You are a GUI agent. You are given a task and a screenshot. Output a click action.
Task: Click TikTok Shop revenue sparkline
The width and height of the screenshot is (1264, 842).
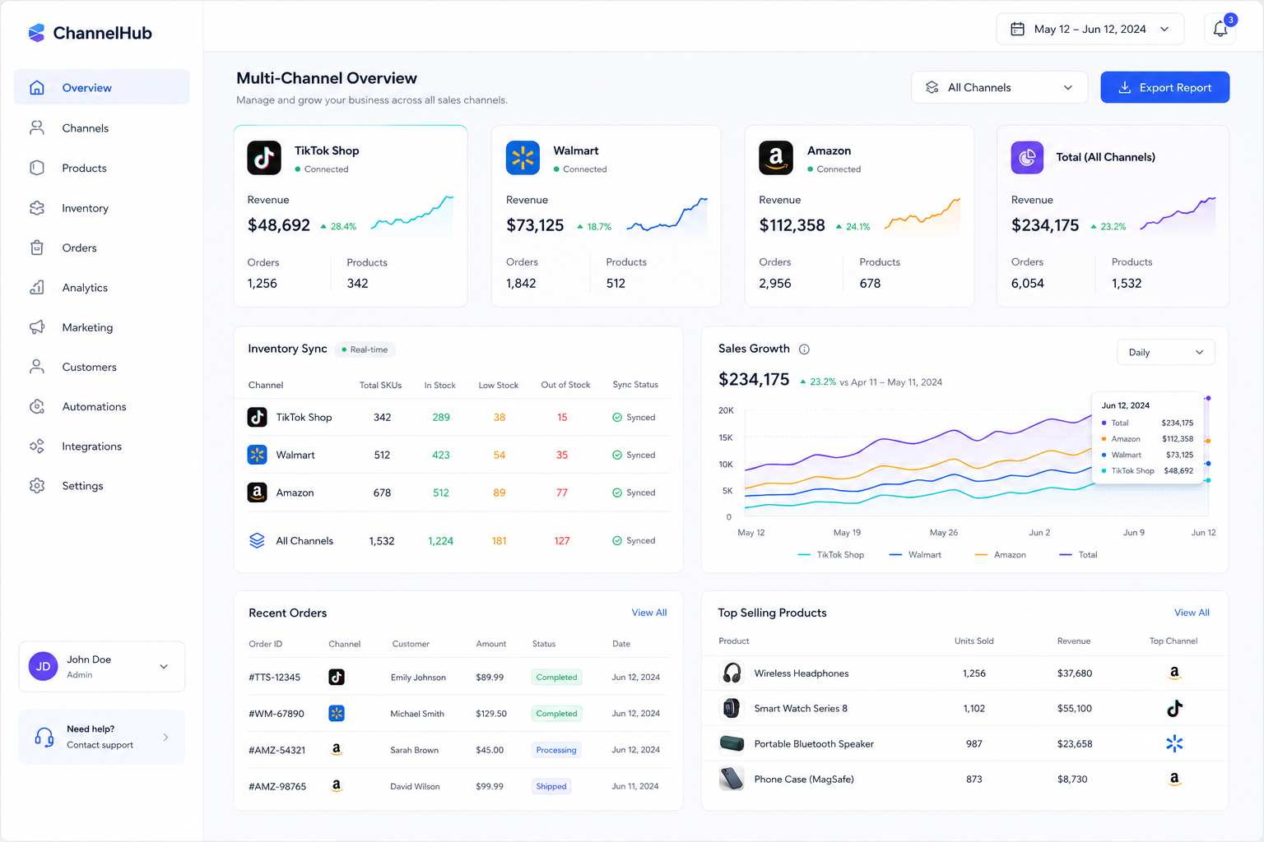pyautogui.click(x=412, y=213)
